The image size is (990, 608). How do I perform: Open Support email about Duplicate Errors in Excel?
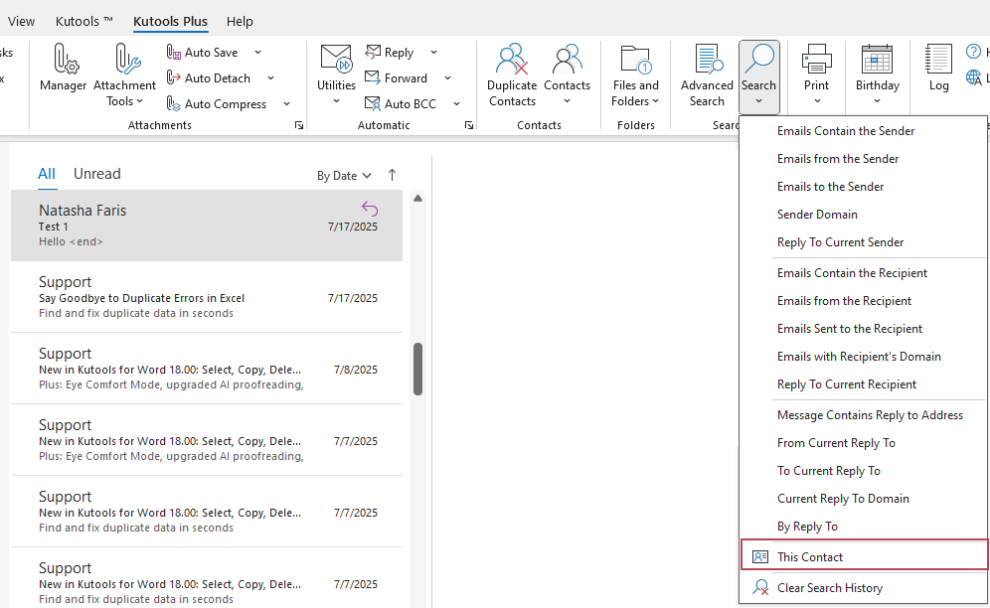(207, 297)
